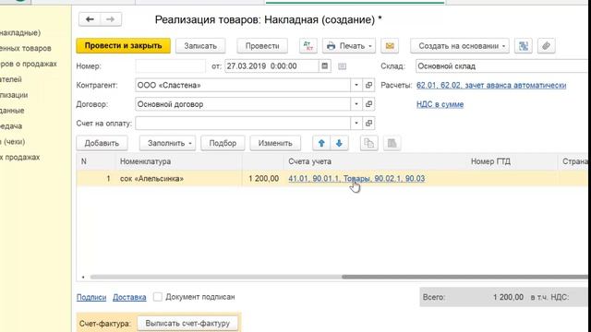Open the Заполнить dropdown menu

tap(167, 143)
